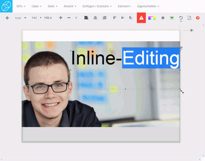This screenshot has height=161, width=205.
Task: Decrease font size with minus icon
Action: pyautogui.click(x=69, y=18)
